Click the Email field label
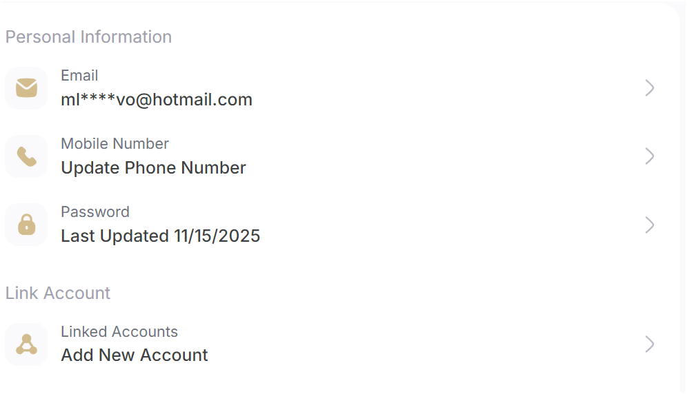The height and width of the screenshot is (394, 687). [x=79, y=75]
